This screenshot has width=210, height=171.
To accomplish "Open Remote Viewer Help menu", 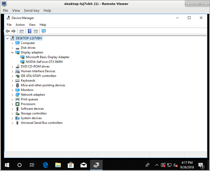I will tap(47, 11).
